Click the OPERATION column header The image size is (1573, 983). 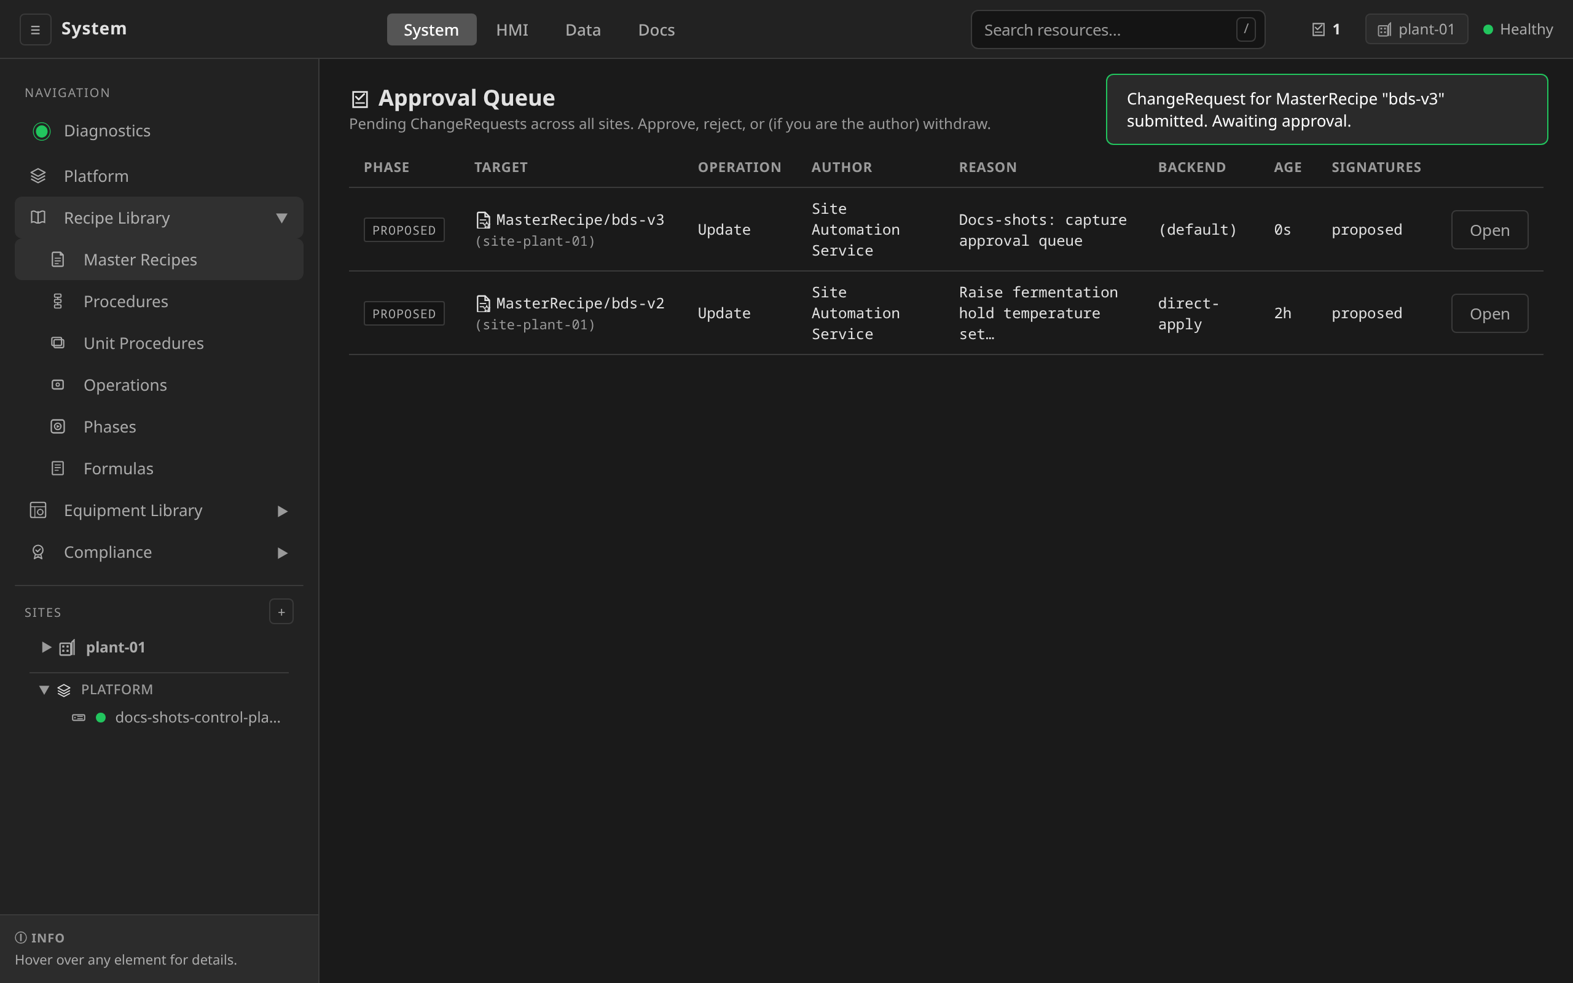740,167
